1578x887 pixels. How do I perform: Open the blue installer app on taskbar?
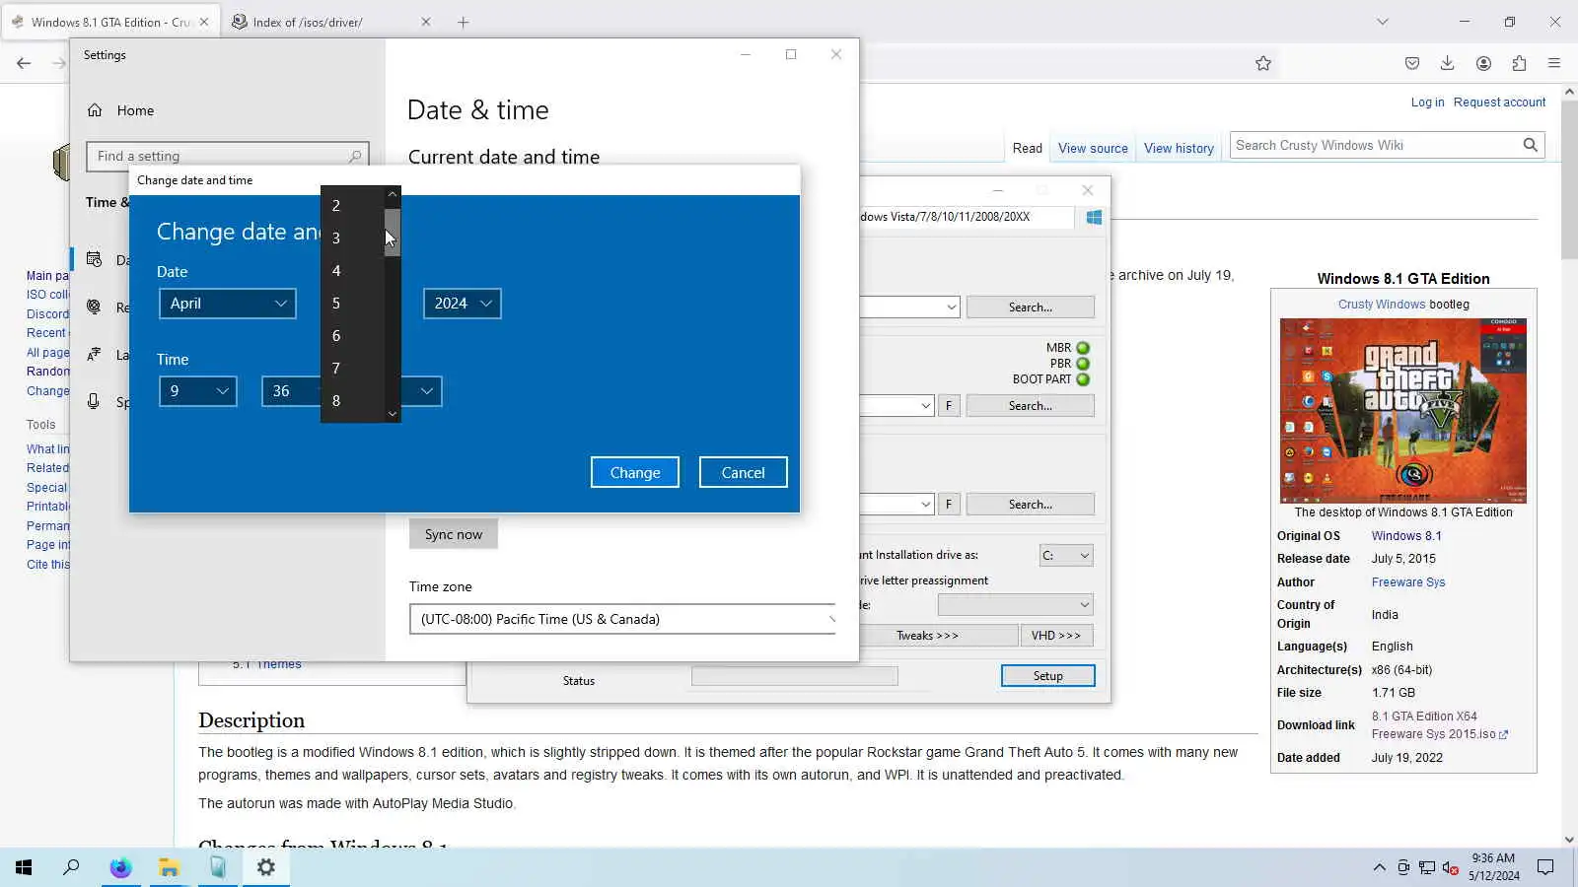[218, 867]
